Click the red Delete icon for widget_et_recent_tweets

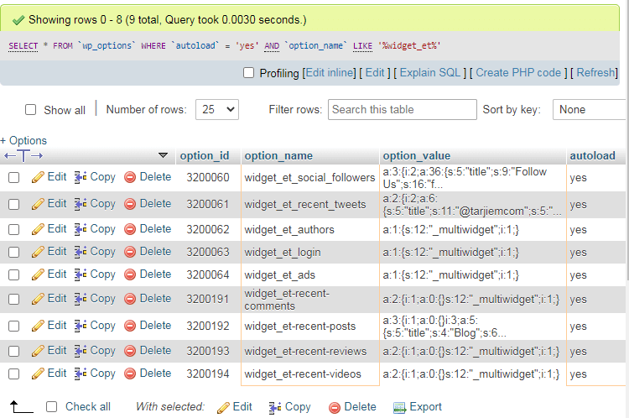click(130, 204)
